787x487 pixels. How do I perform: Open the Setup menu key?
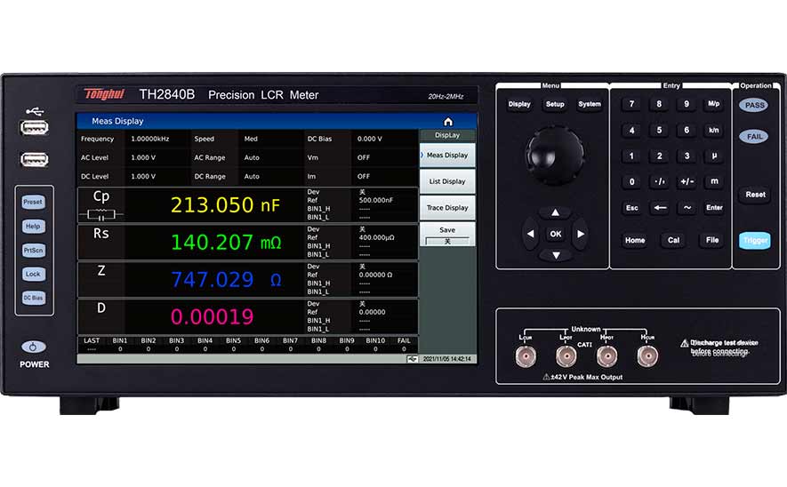[555, 104]
